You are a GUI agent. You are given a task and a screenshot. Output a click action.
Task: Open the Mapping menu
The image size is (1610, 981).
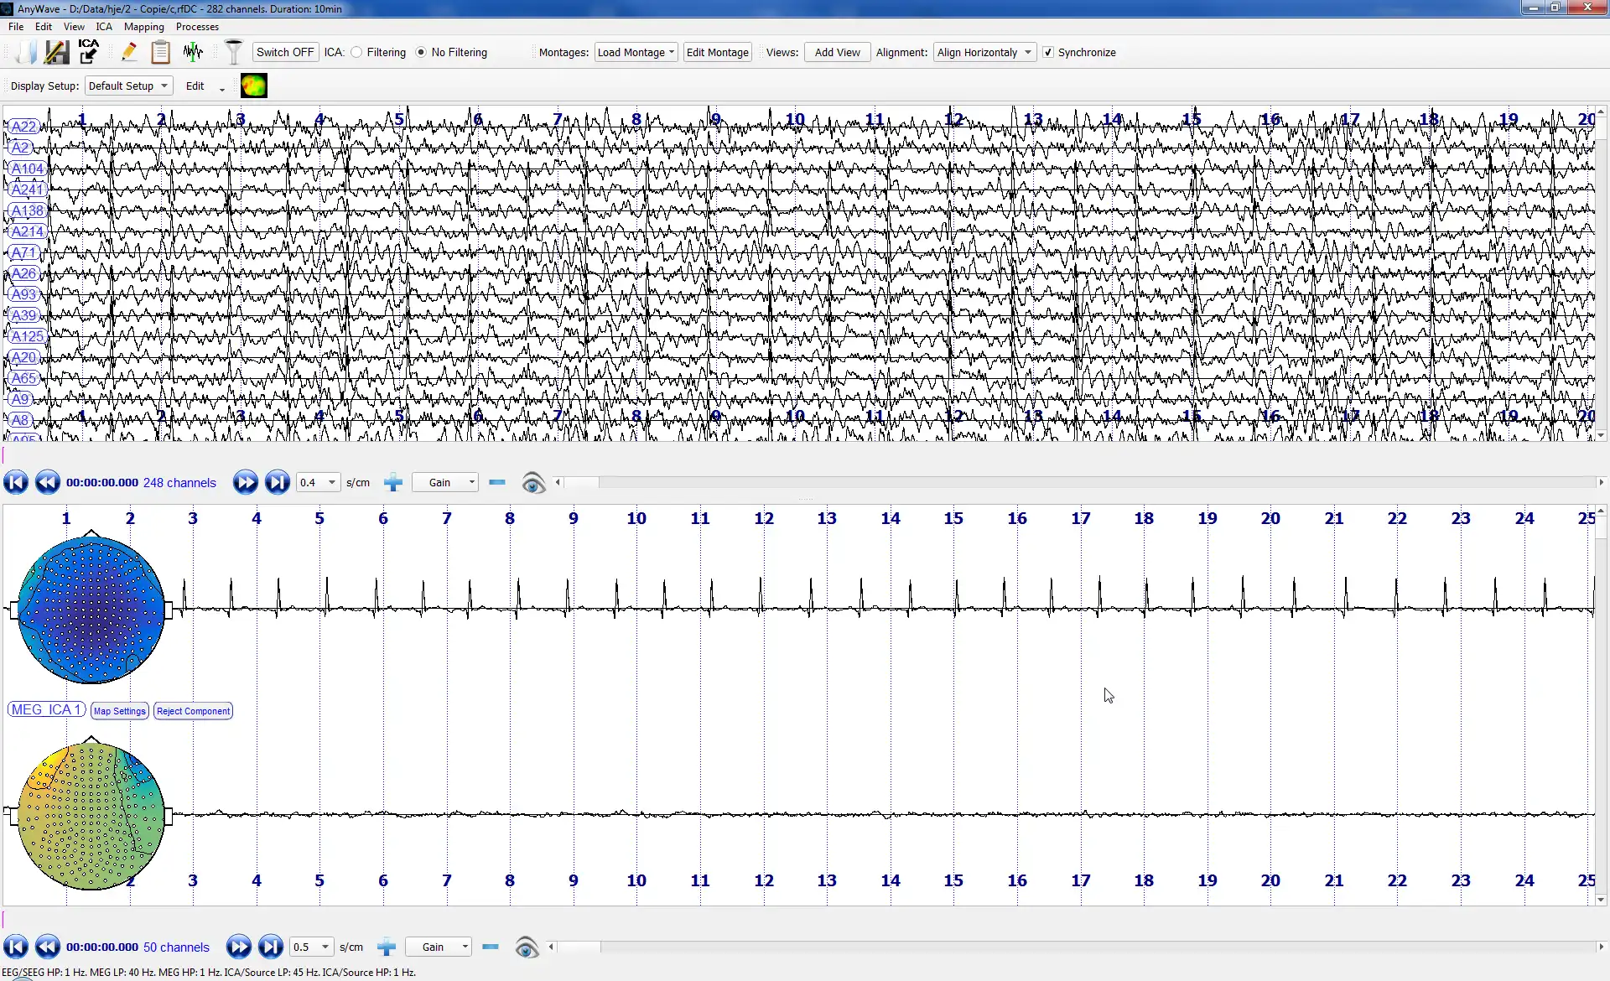143,25
